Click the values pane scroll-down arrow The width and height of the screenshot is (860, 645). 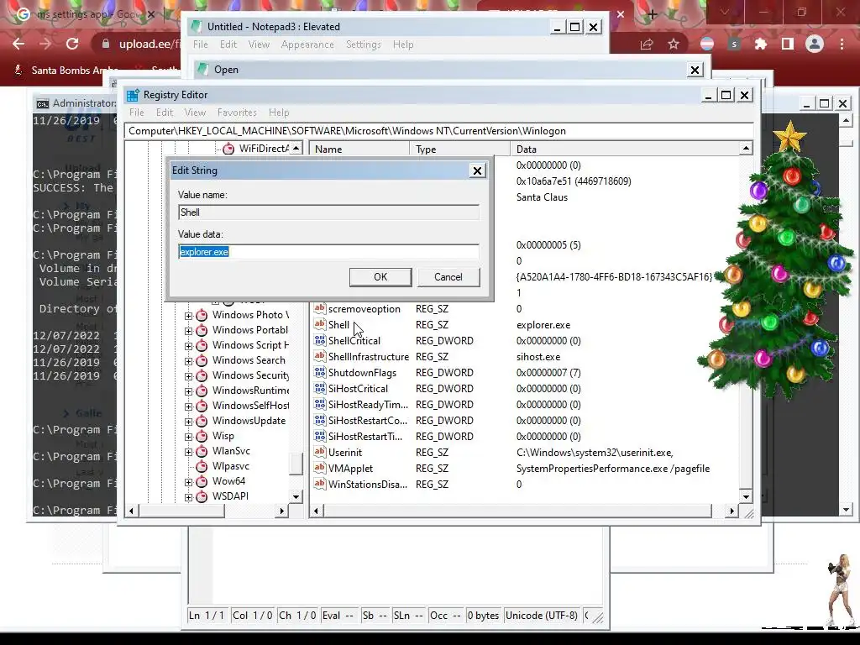746,497
